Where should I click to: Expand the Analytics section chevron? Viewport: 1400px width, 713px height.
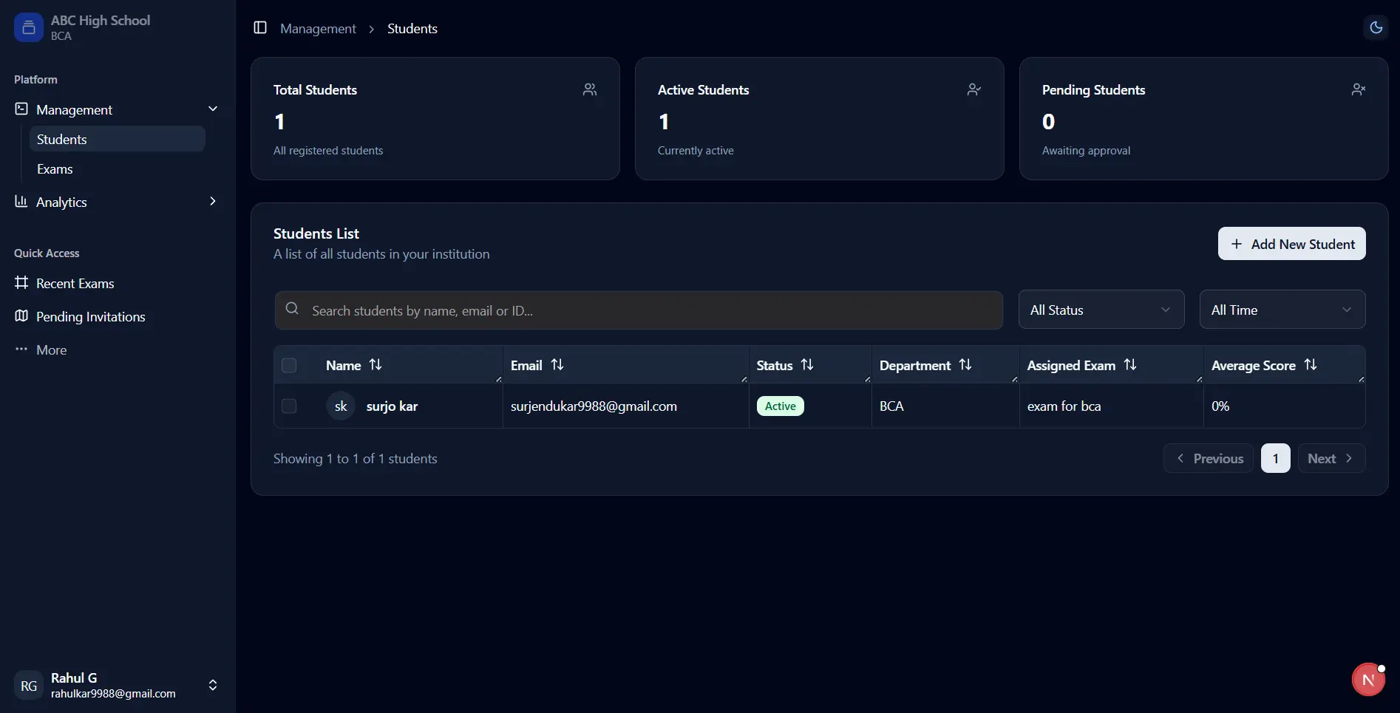click(212, 201)
